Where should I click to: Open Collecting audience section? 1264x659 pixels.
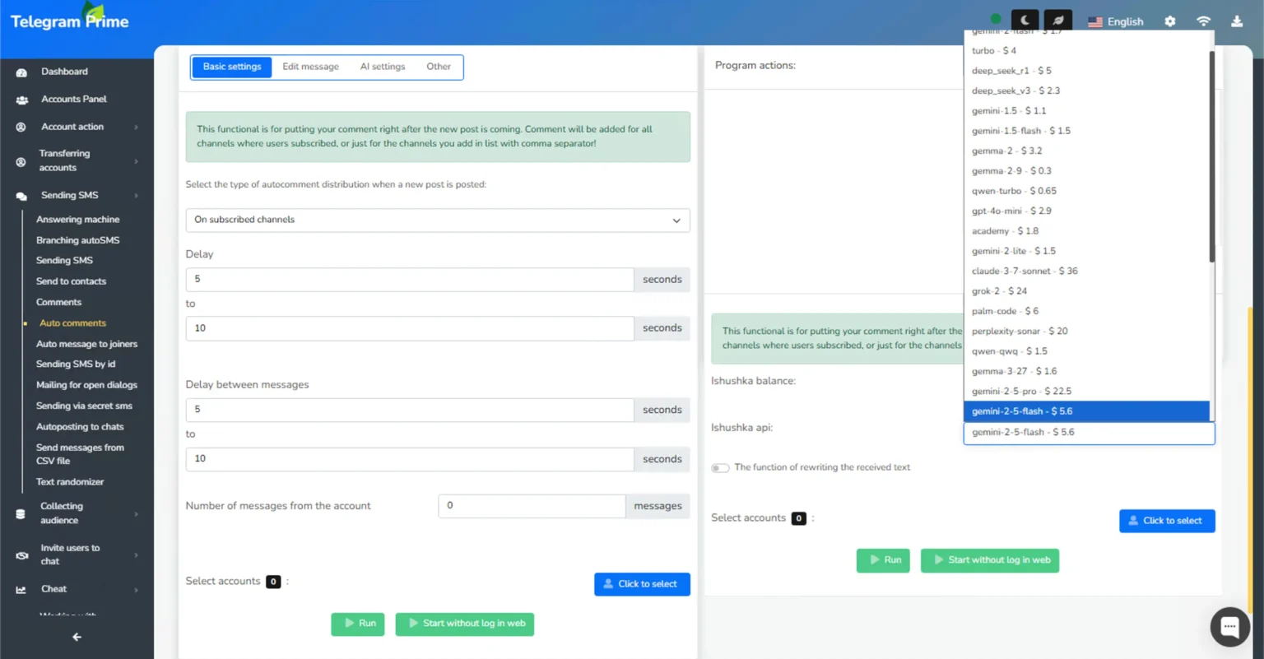click(x=19, y=513)
